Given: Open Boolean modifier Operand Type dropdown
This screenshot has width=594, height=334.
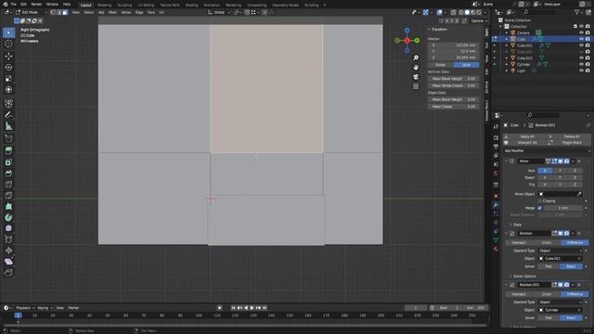Looking at the screenshot, I should (561, 250).
